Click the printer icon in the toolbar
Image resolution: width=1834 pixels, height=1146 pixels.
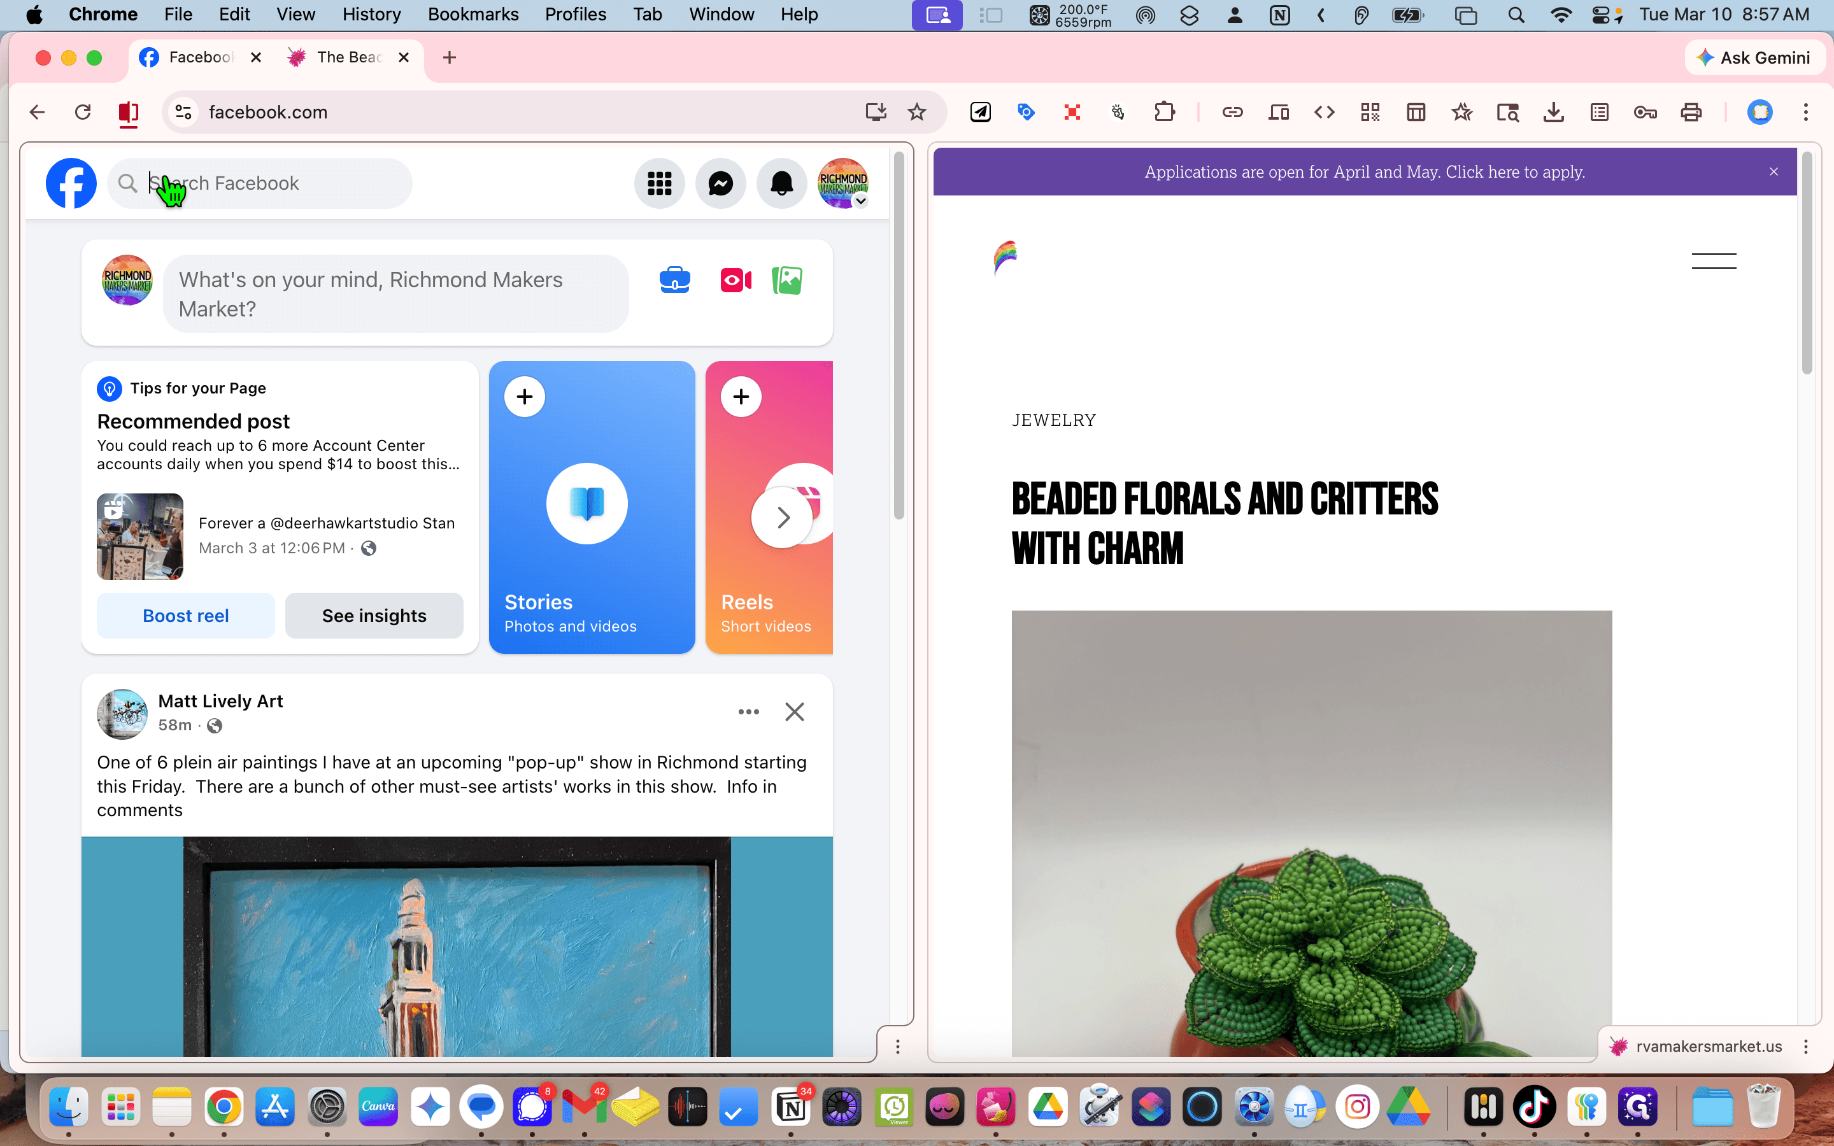coord(1691,112)
